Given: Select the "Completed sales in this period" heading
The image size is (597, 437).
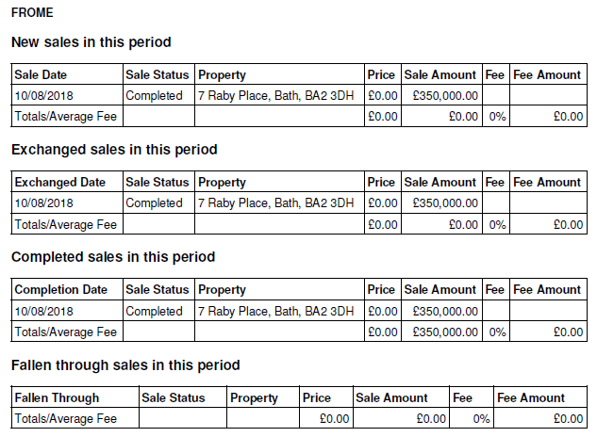Looking at the screenshot, I should [x=113, y=257].
